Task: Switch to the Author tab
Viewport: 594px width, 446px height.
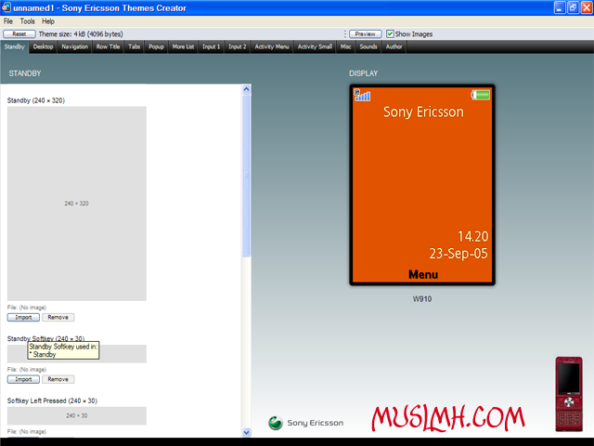Action: point(394,46)
